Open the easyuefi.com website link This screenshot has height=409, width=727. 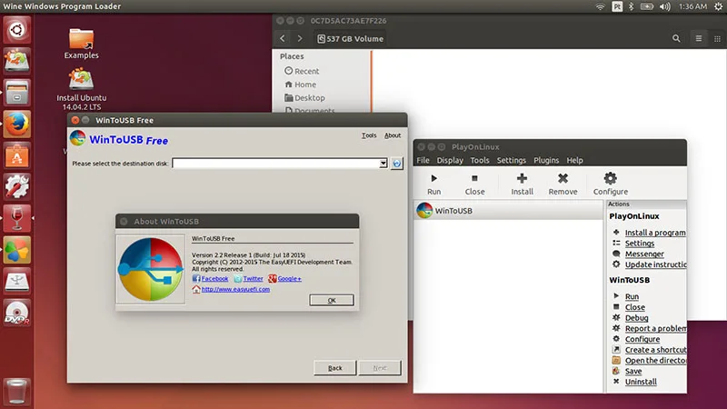click(235, 289)
